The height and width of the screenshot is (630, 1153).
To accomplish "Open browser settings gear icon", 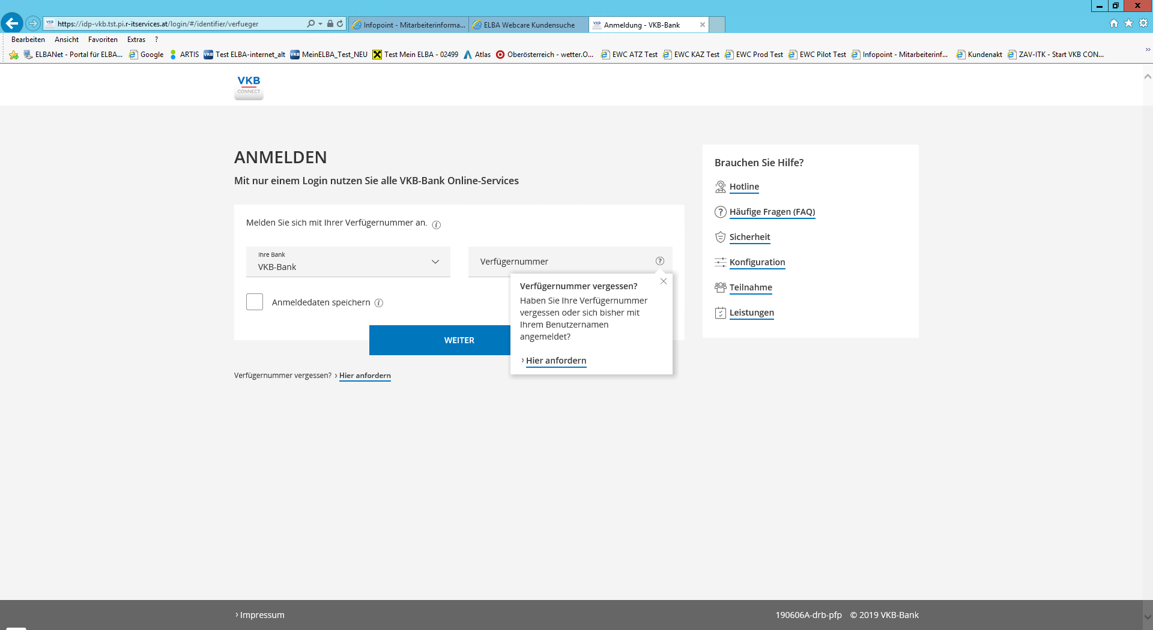I will pyautogui.click(x=1143, y=23).
